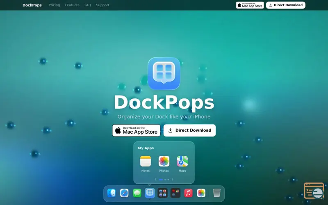This screenshot has height=205, width=328.
Task: Click header Mac App Store badge
Action: pyautogui.click(x=250, y=5)
